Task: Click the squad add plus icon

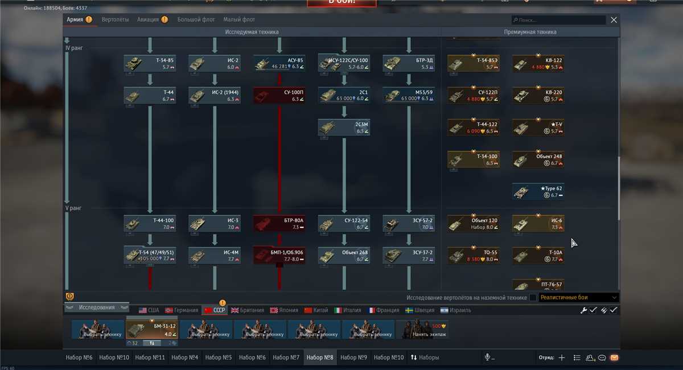Action: pyautogui.click(x=561, y=357)
